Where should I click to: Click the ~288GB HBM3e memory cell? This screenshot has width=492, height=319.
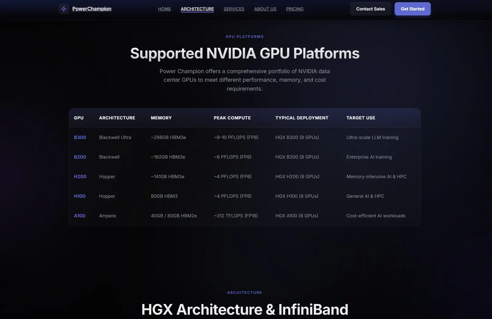(168, 137)
